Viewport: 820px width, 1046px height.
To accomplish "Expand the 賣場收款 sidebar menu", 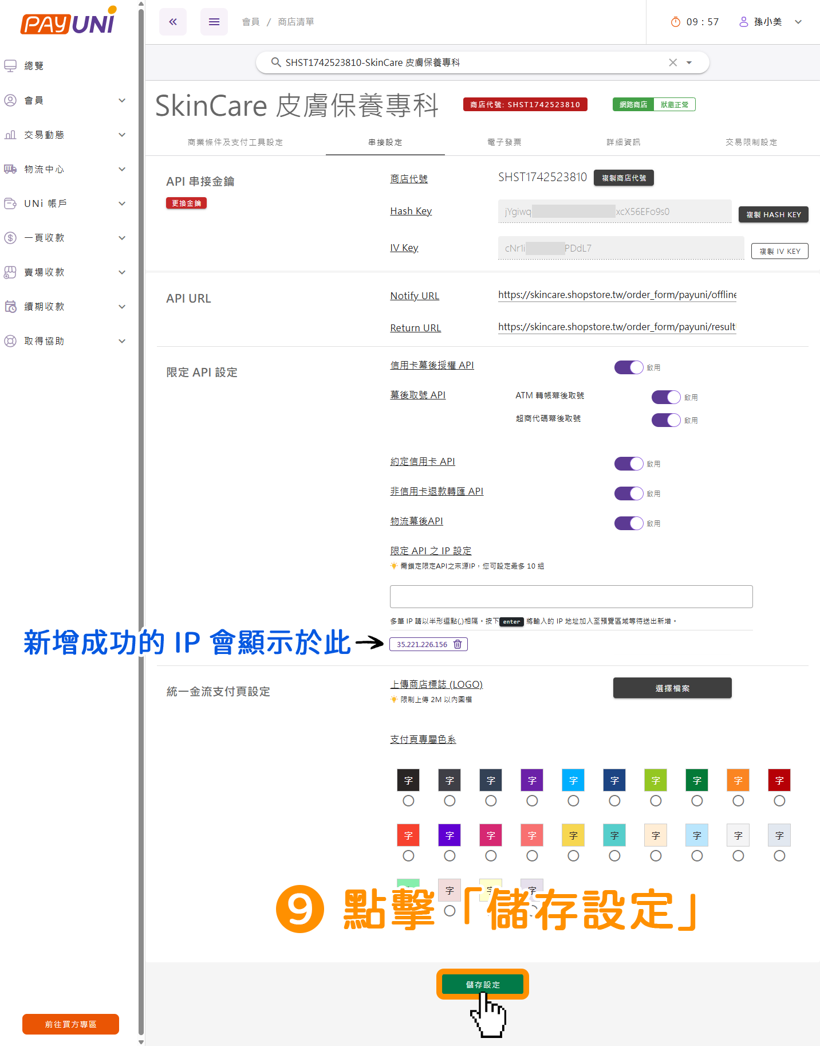I will pyautogui.click(x=122, y=272).
